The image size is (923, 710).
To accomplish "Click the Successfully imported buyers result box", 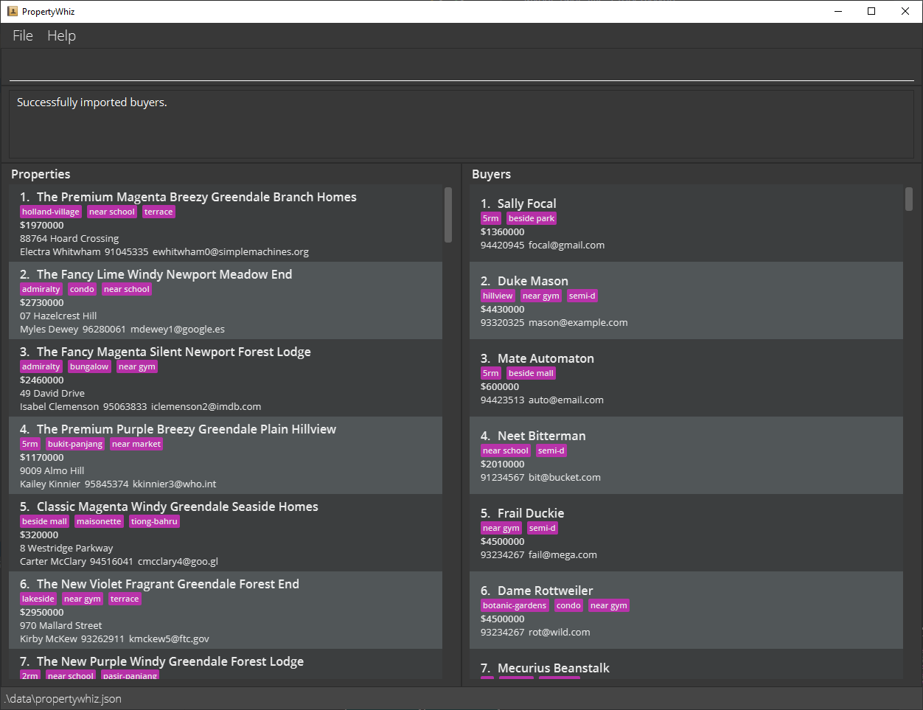I will click(461, 124).
